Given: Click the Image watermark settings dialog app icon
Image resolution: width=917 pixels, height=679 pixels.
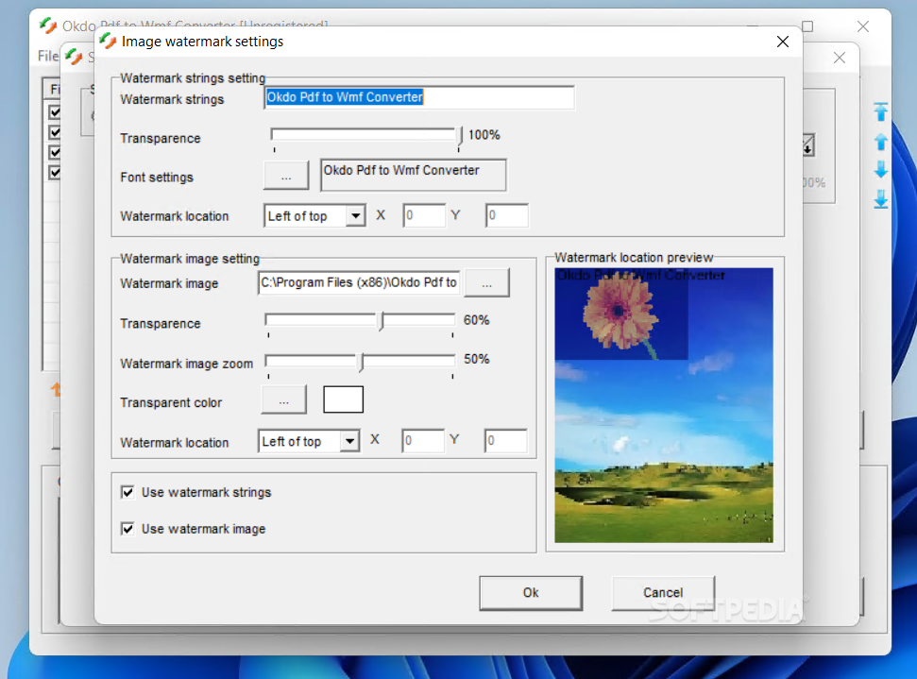Looking at the screenshot, I should (x=108, y=41).
